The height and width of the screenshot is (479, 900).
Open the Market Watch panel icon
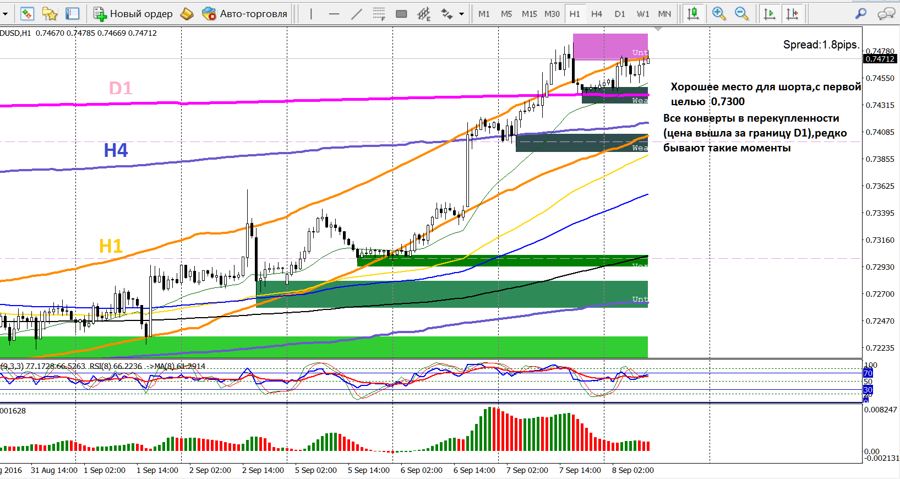pos(27,14)
